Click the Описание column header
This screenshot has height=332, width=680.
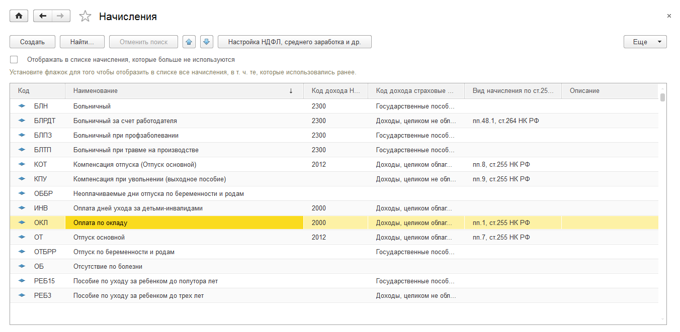pos(609,91)
